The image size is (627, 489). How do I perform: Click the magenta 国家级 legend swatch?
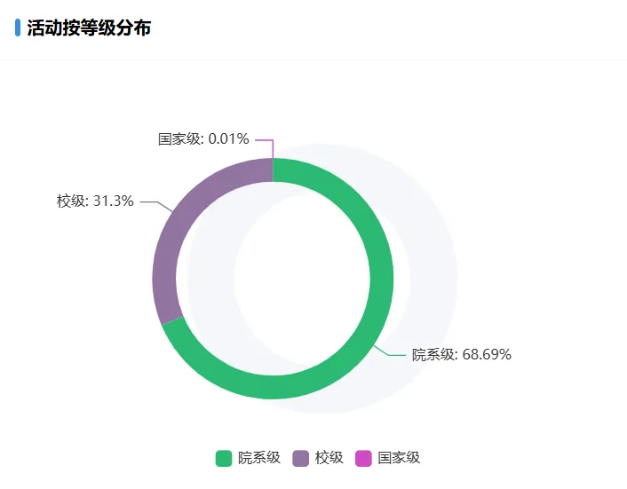363,458
